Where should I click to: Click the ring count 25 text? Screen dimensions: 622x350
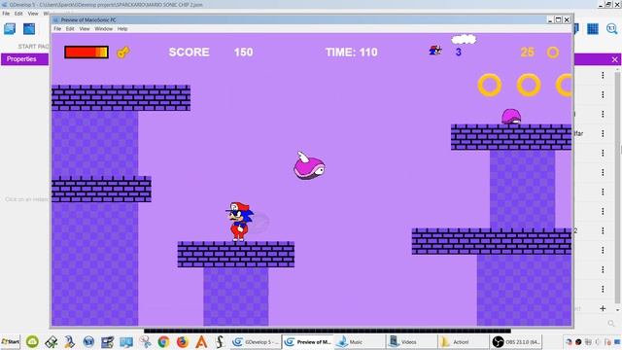pyautogui.click(x=527, y=52)
